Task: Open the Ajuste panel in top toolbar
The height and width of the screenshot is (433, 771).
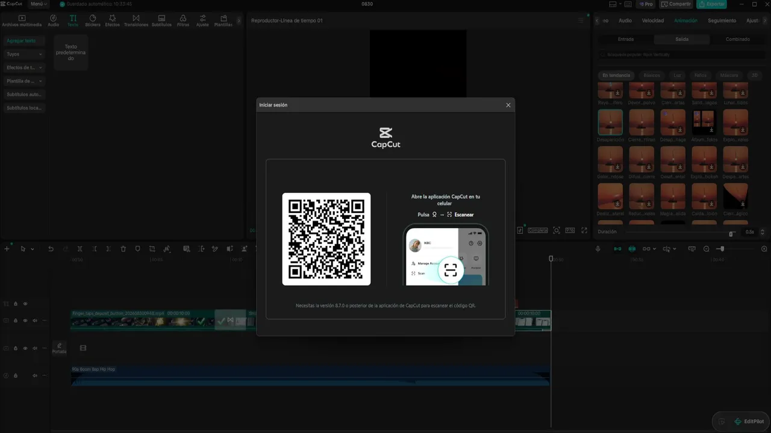Action: tap(202, 21)
